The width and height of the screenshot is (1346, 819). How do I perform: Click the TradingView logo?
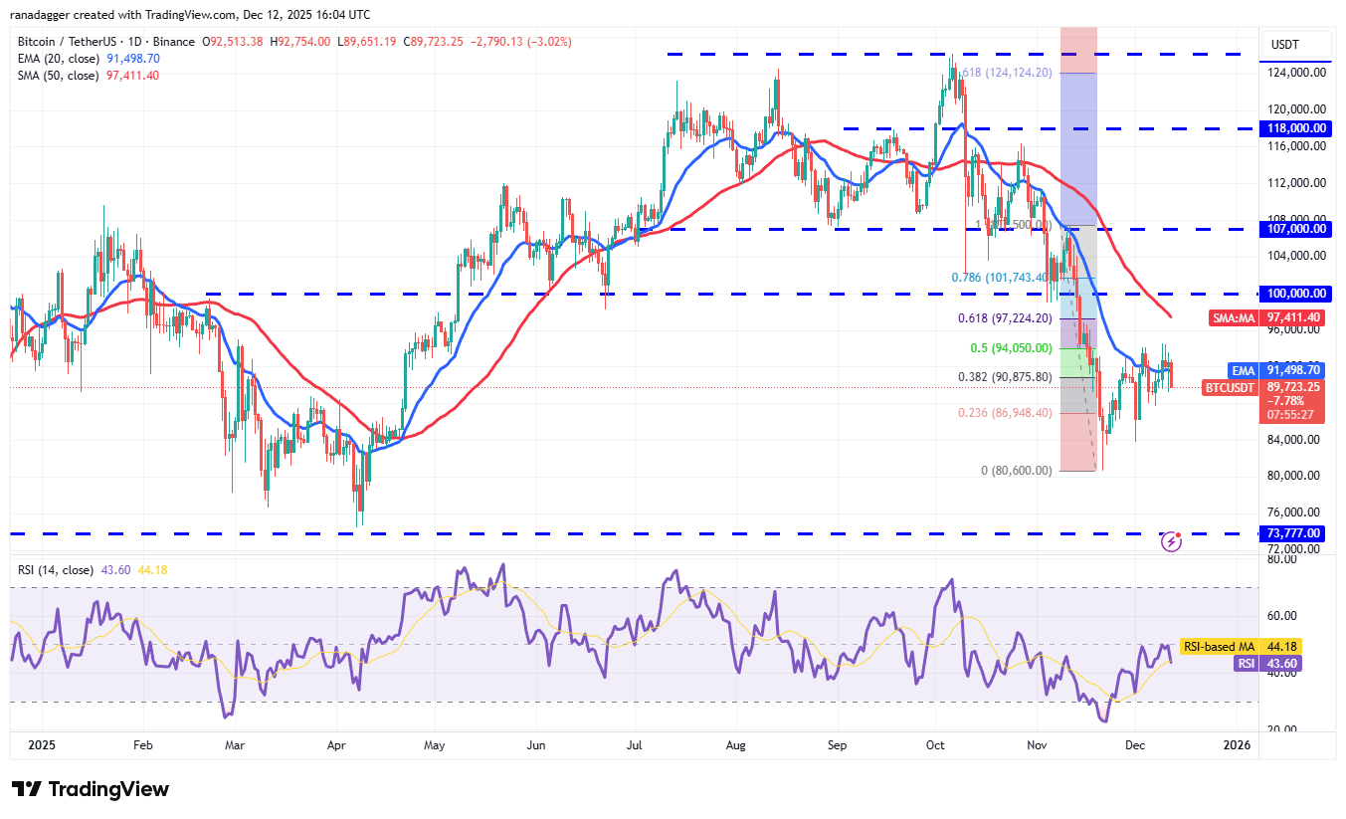85,789
